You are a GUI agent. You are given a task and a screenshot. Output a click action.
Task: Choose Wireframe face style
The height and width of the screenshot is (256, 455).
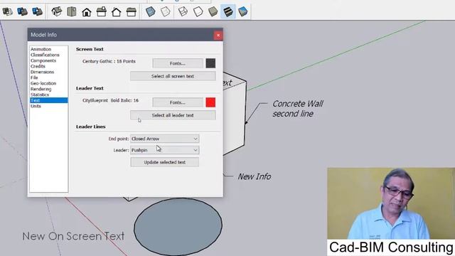click(183, 11)
